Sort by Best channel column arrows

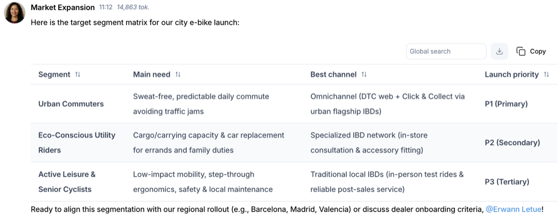(364, 75)
